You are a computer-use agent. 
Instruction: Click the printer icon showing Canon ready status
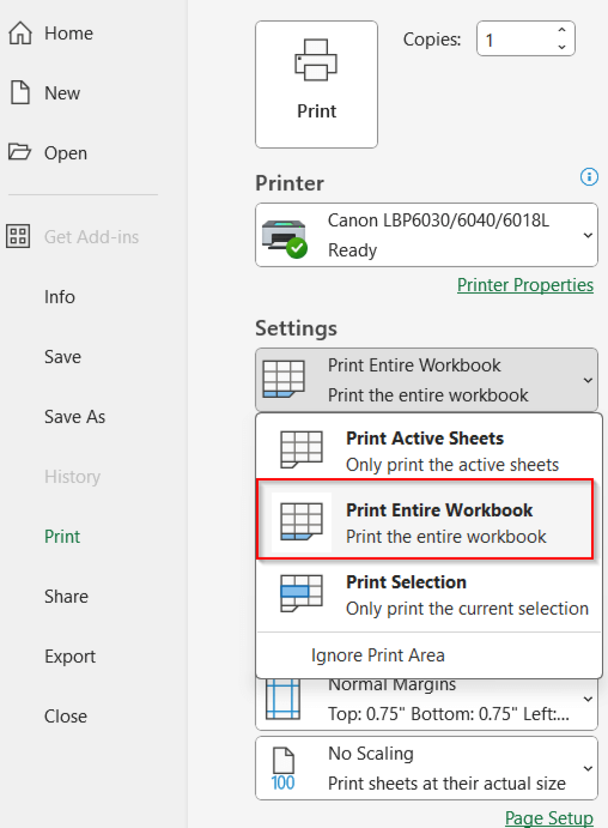[x=284, y=234]
